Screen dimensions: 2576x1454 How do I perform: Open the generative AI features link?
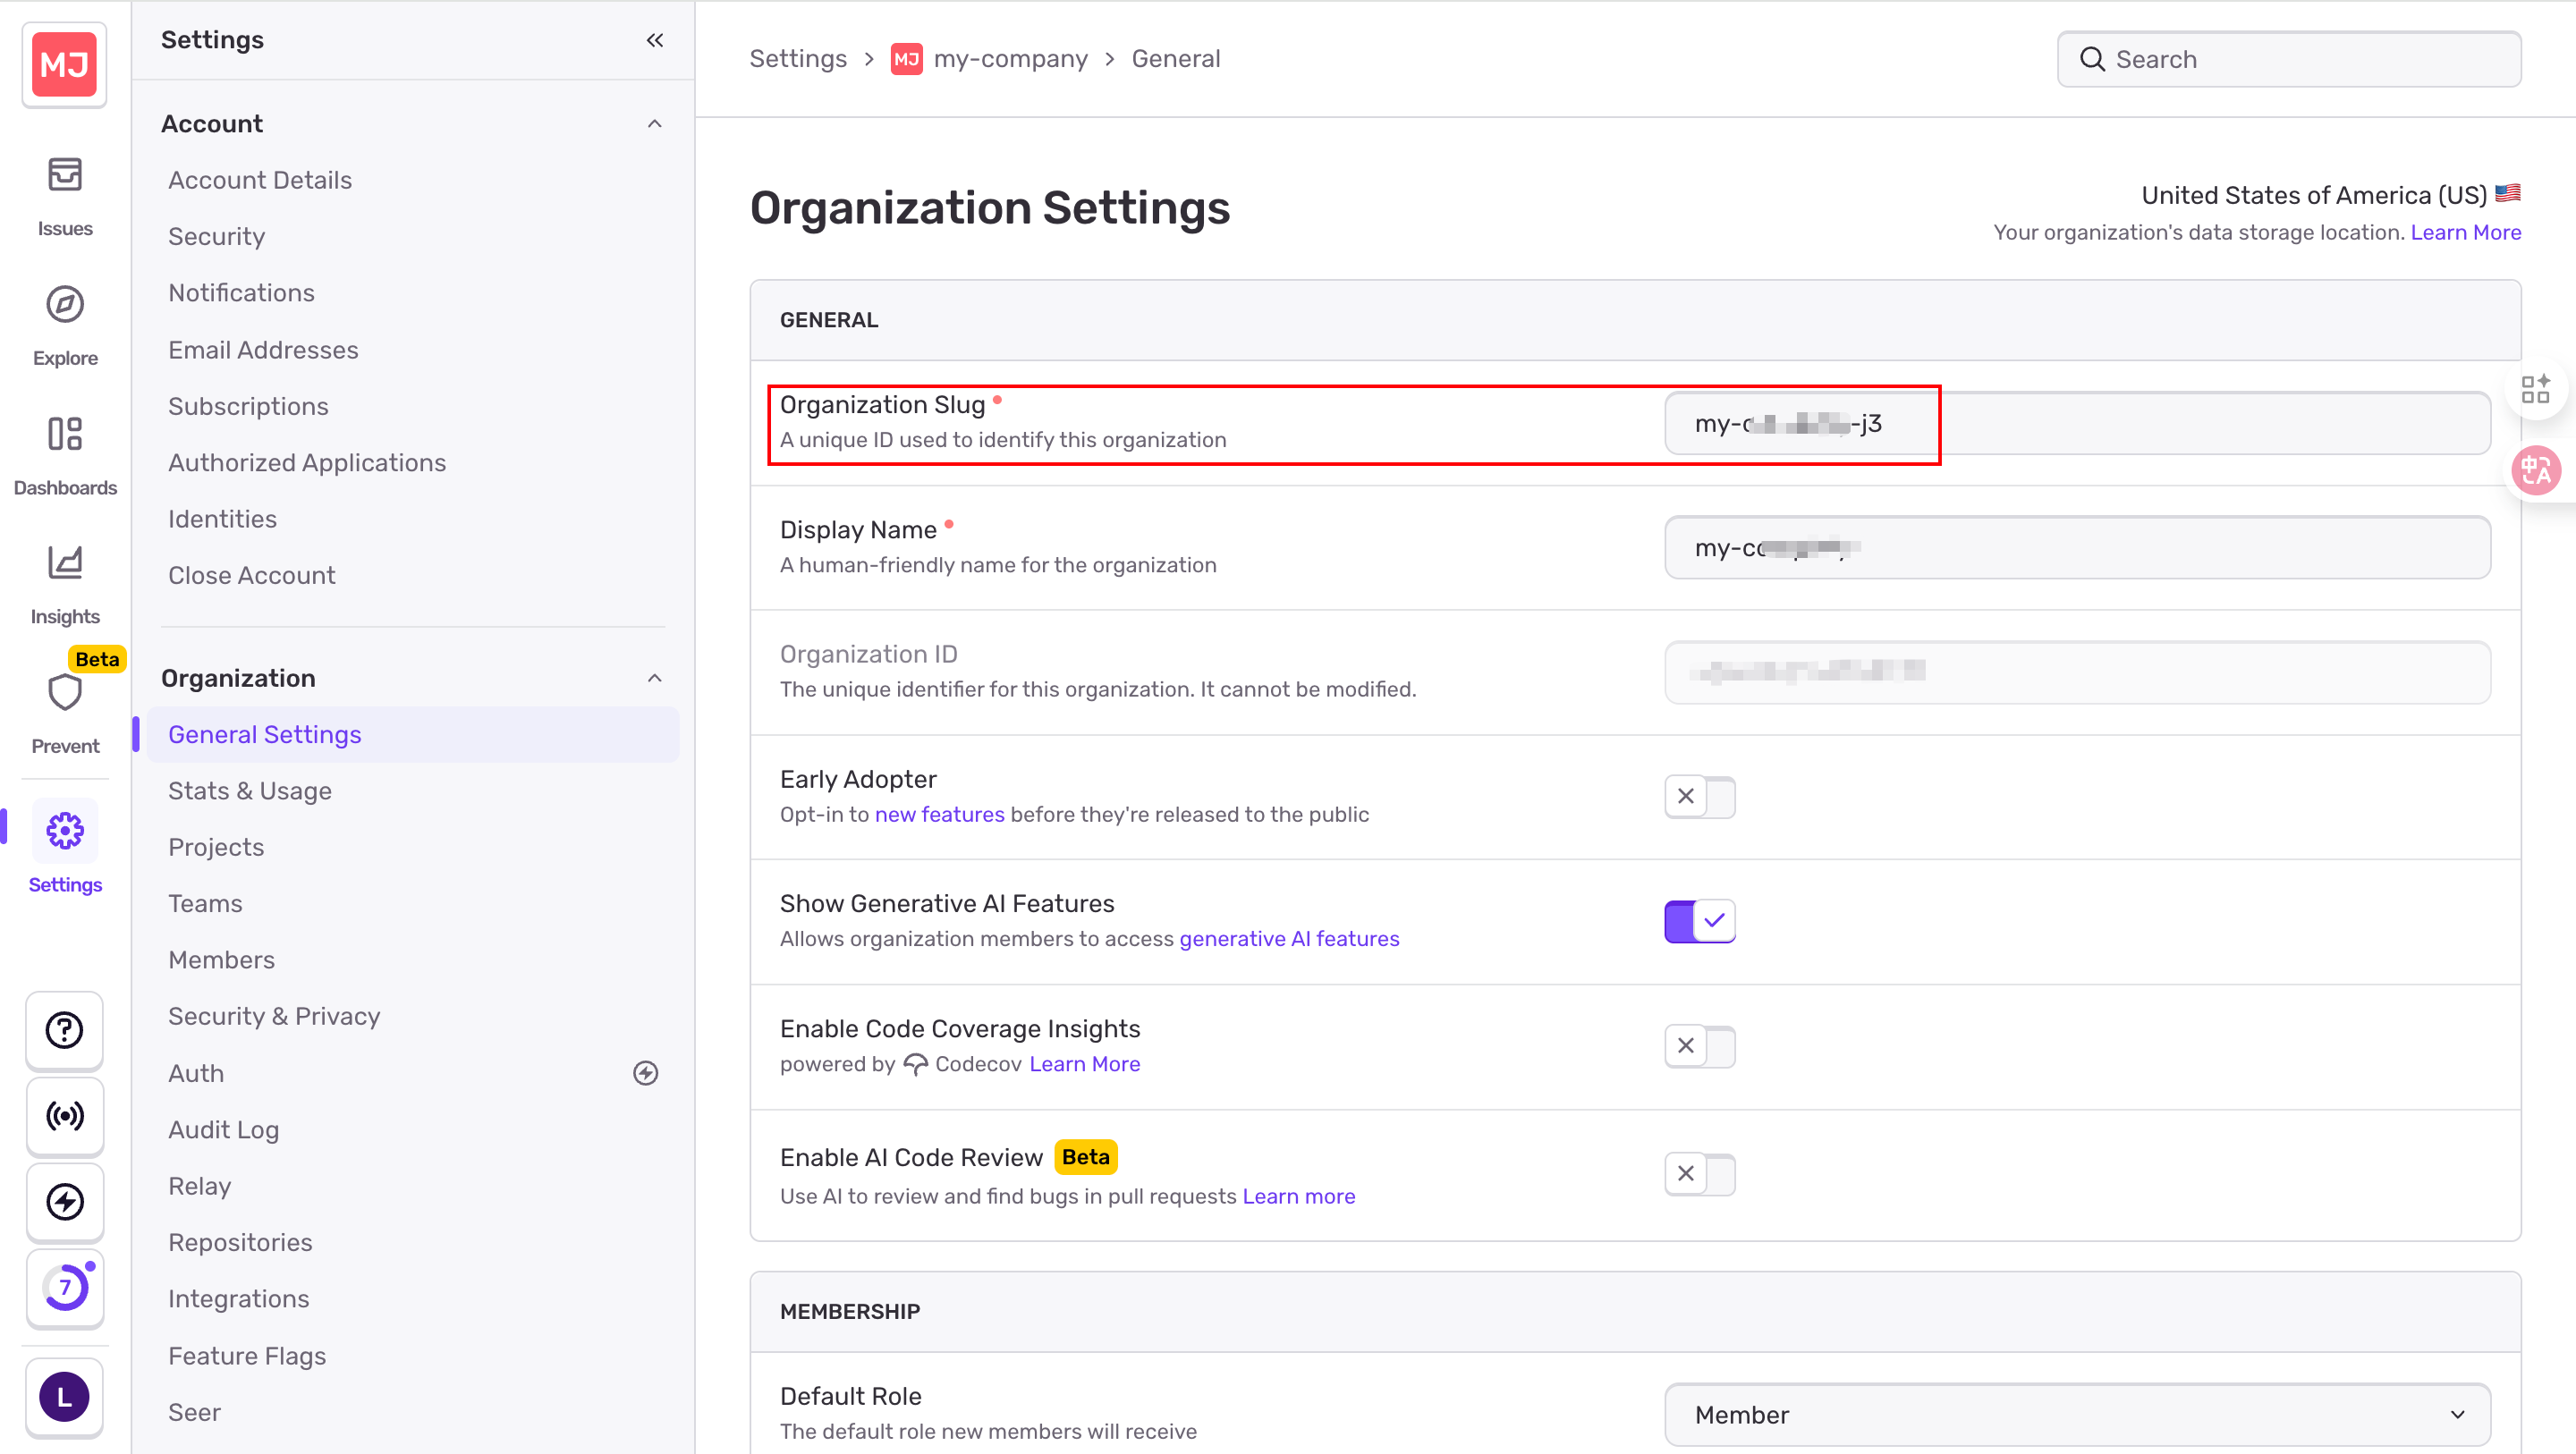[1289, 939]
